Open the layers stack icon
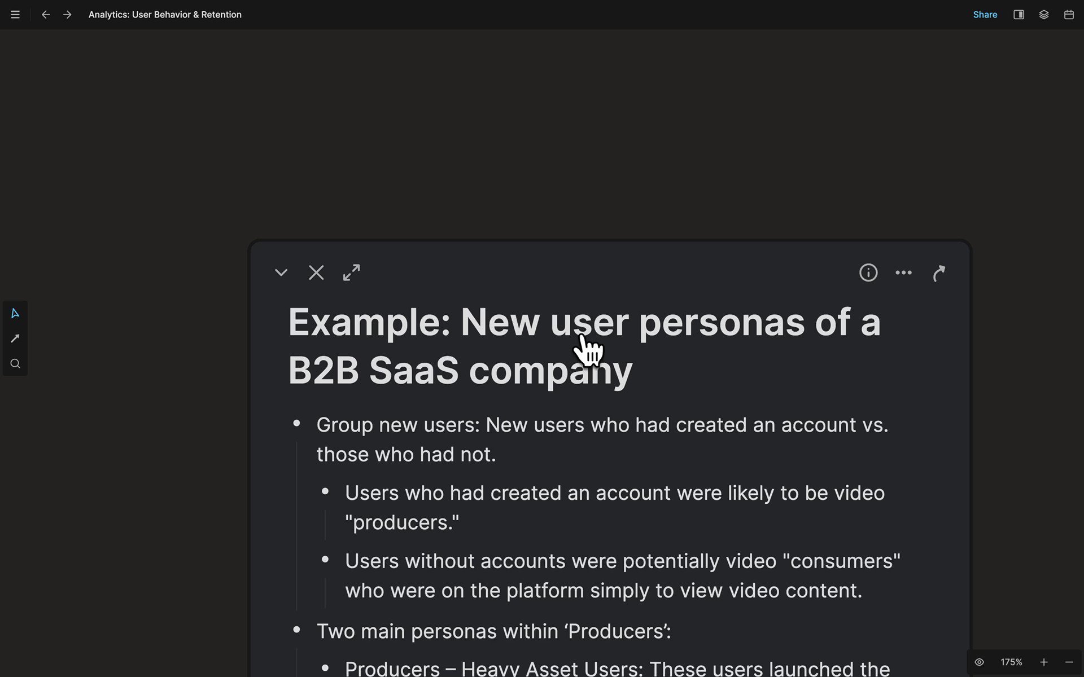The image size is (1084, 677). [x=1043, y=15]
